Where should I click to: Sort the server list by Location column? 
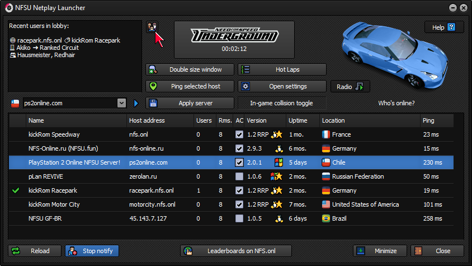click(369, 120)
